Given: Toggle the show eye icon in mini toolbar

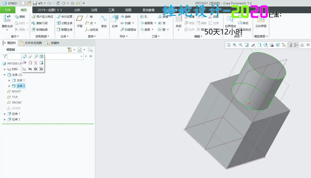Looking at the screenshot, I should point(35,69).
